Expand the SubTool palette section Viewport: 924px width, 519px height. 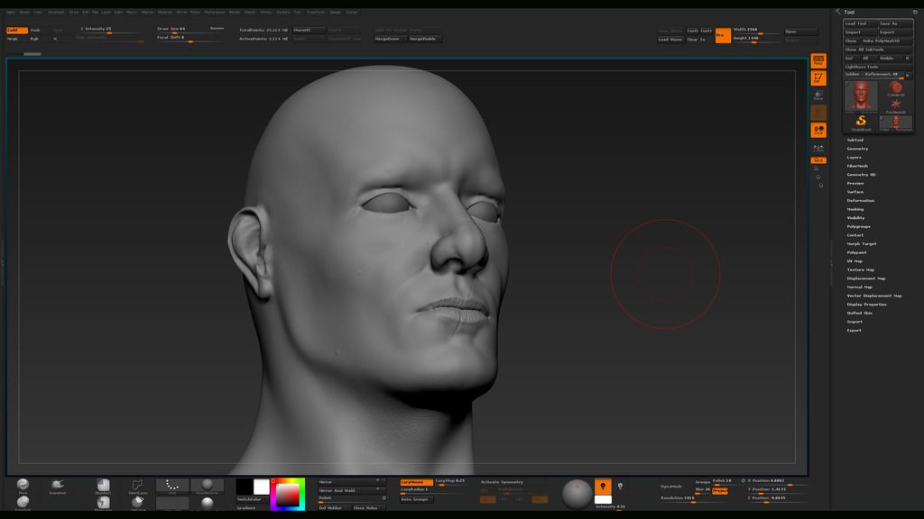coord(855,140)
